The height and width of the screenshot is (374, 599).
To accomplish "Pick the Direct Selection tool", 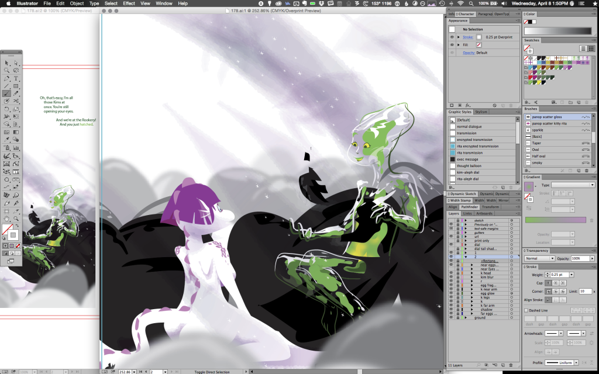I will point(16,63).
